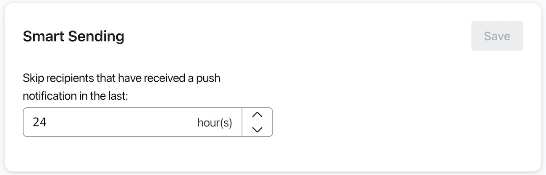Raise the hours value with up arrow
546x175 pixels.
pyautogui.click(x=257, y=115)
